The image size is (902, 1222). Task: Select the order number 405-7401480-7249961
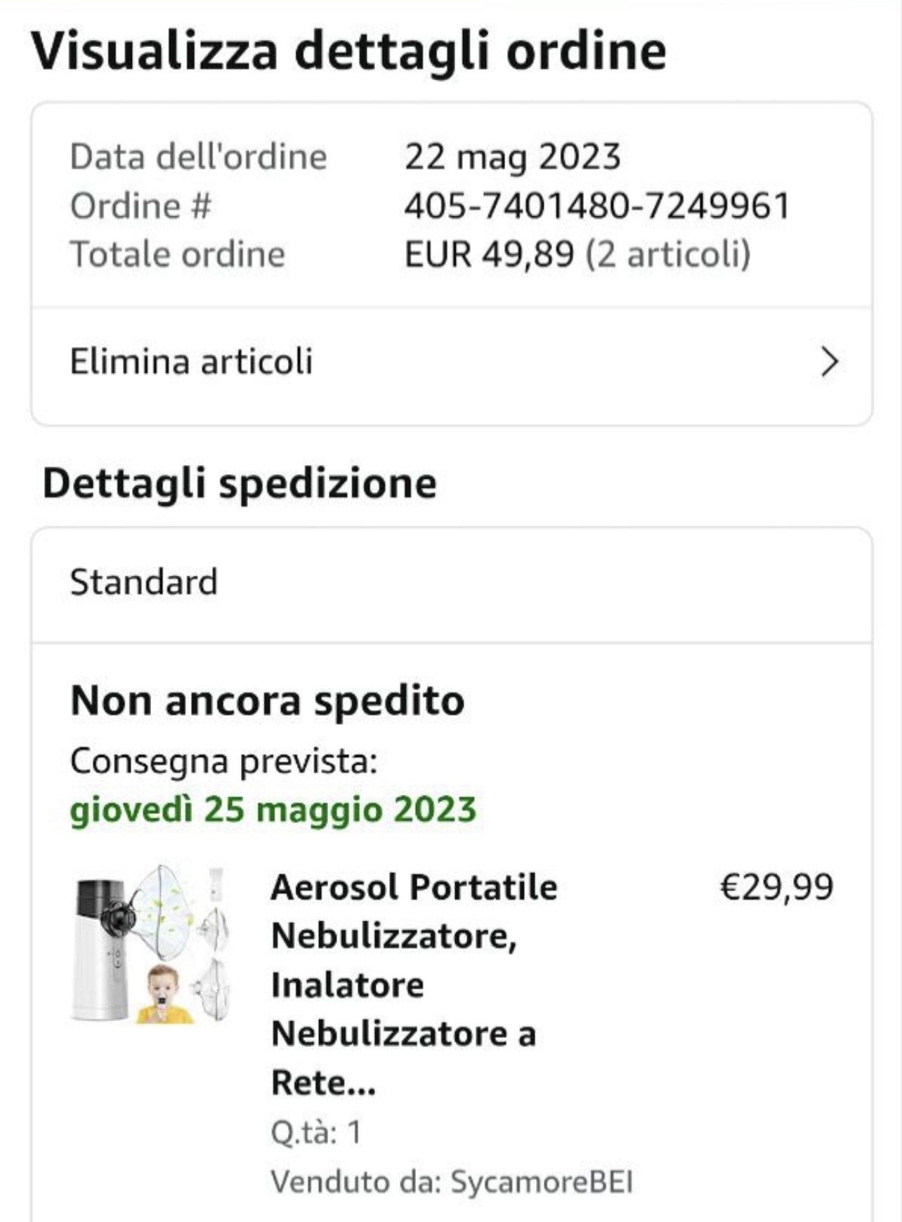[597, 206]
